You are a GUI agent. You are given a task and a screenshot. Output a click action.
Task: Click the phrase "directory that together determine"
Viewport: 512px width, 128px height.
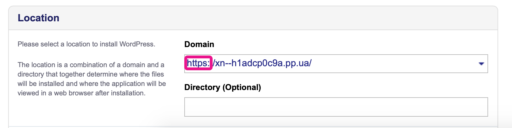(68, 74)
